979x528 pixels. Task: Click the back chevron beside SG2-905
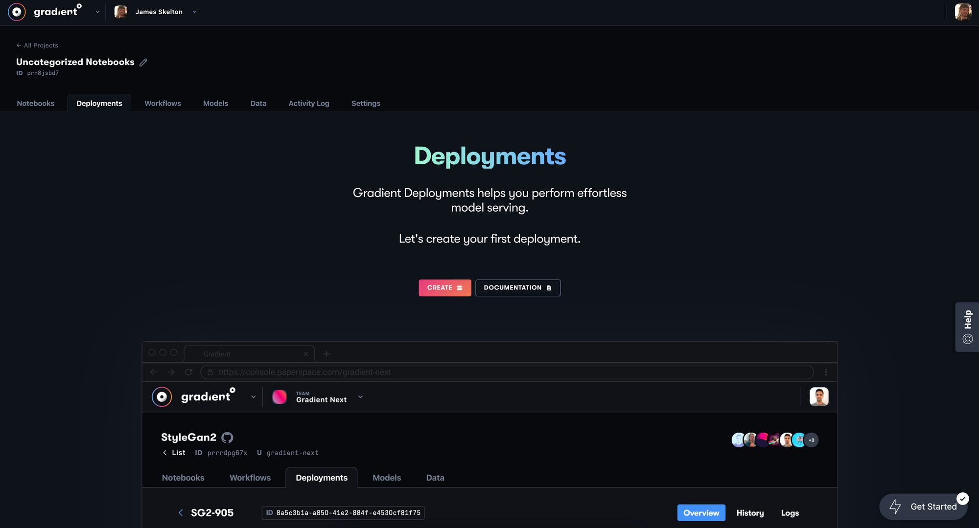181,513
